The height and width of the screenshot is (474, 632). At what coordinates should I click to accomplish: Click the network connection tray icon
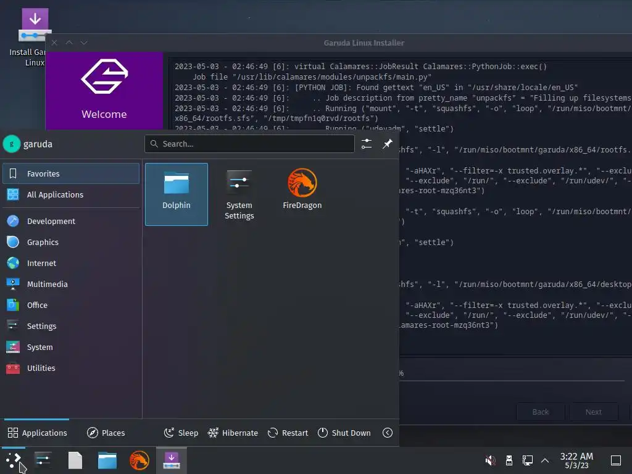coord(527,460)
